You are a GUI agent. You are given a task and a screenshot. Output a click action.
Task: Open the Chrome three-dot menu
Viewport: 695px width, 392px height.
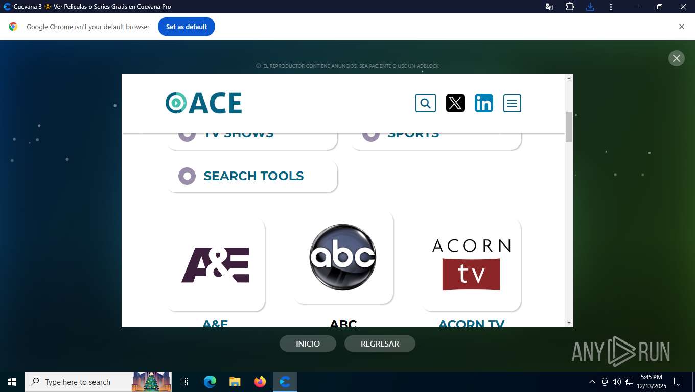pyautogui.click(x=611, y=7)
